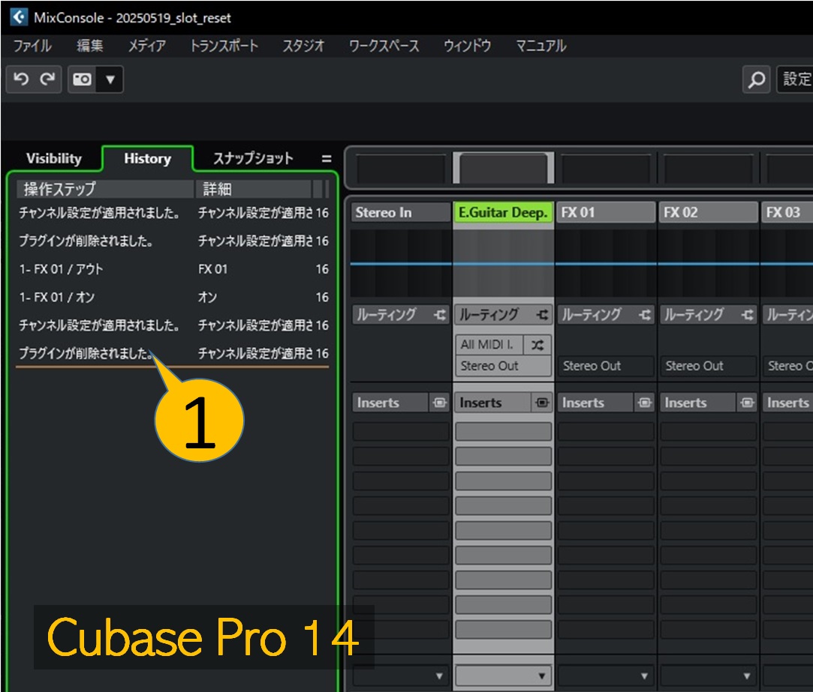
Task: Click the camera snapshot icon
Action: point(82,79)
